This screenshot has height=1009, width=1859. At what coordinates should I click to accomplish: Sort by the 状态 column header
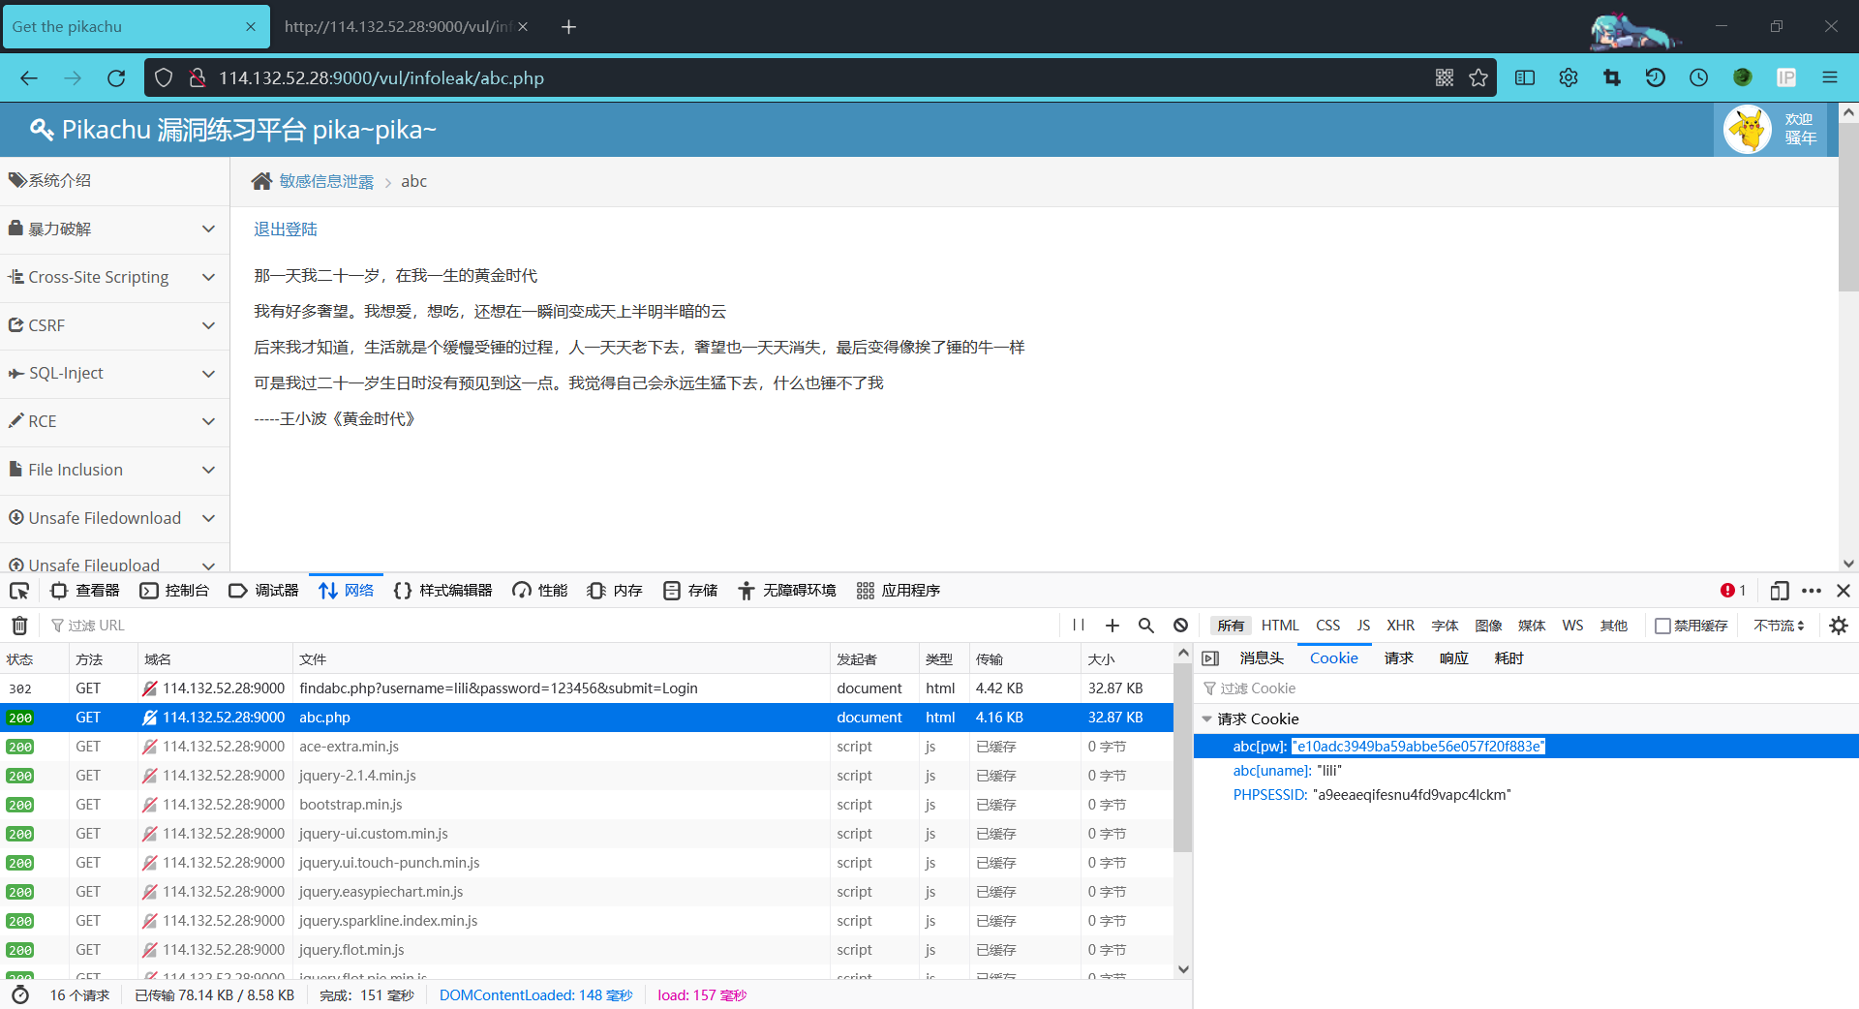coord(34,659)
